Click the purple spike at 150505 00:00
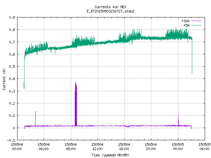 [x=178, y=119]
